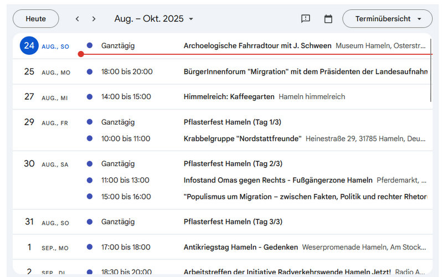Click blue dot of Krabbelgruppe event
Viewport: 443px width, 277px height.
point(90,138)
